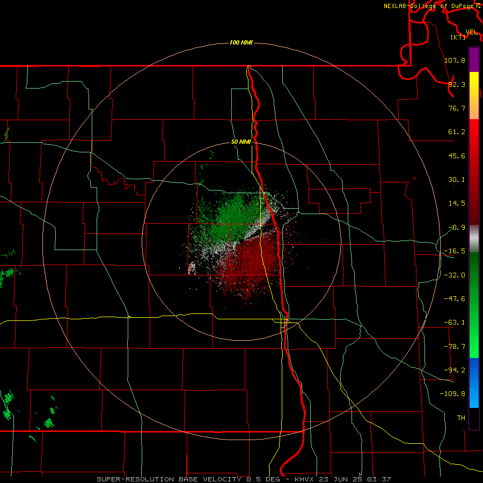Click the -32.0 value on velocity scale
The image size is (483, 483).
[455, 275]
